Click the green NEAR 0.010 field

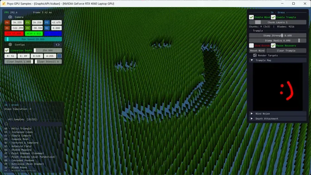[x=34, y=33]
